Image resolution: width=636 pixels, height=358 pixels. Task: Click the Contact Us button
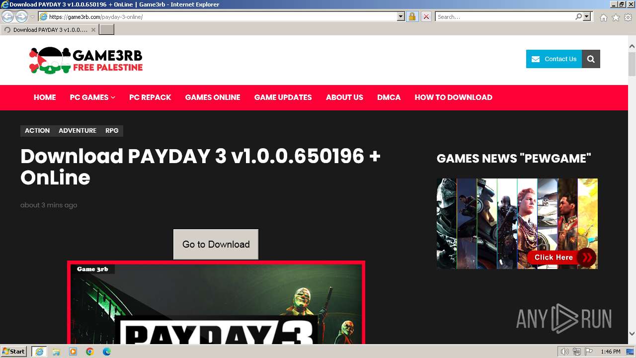tap(554, 59)
